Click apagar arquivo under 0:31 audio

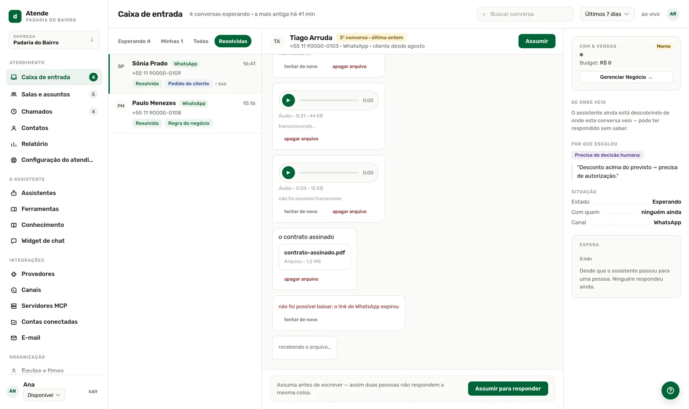point(301,139)
